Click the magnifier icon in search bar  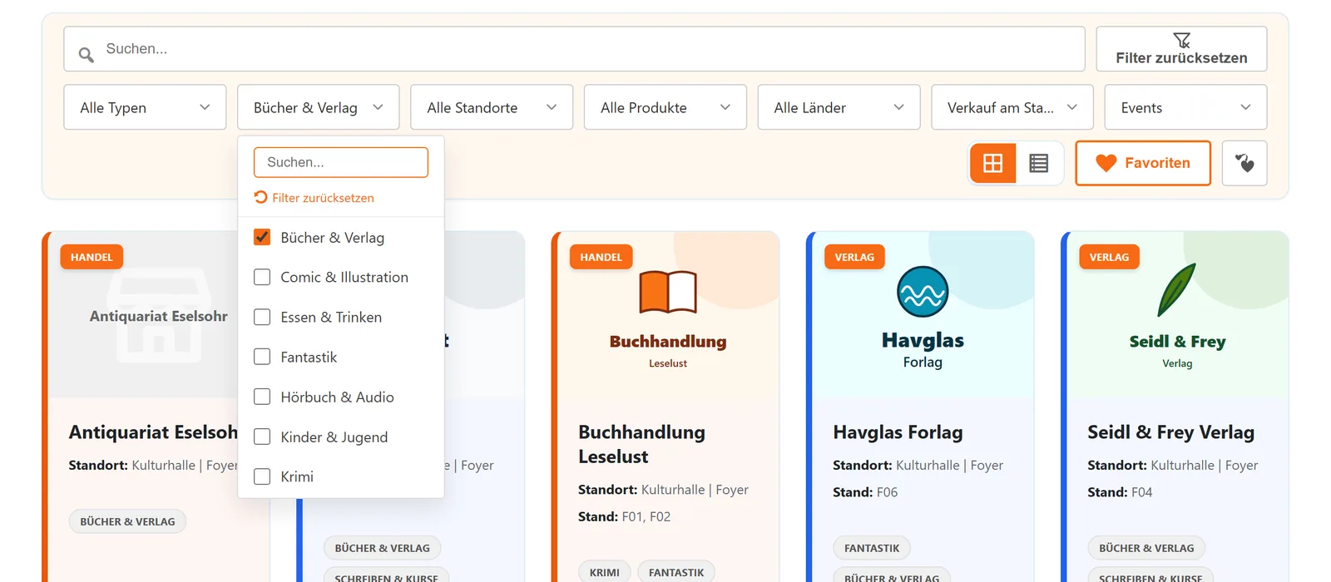[86, 55]
